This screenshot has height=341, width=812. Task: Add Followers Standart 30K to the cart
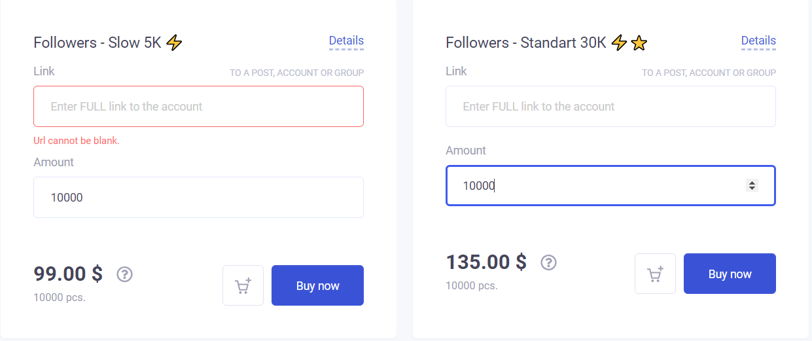pos(655,274)
